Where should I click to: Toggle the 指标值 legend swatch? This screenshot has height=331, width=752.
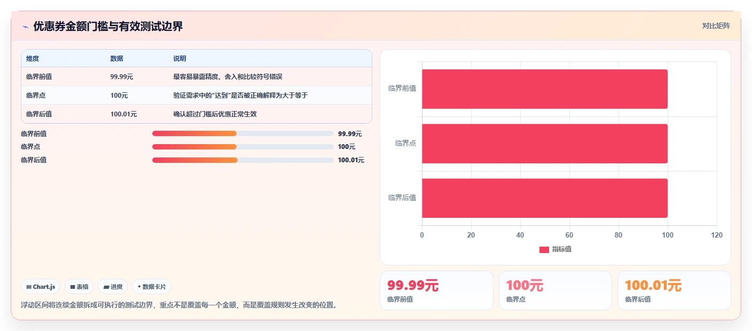(544, 250)
